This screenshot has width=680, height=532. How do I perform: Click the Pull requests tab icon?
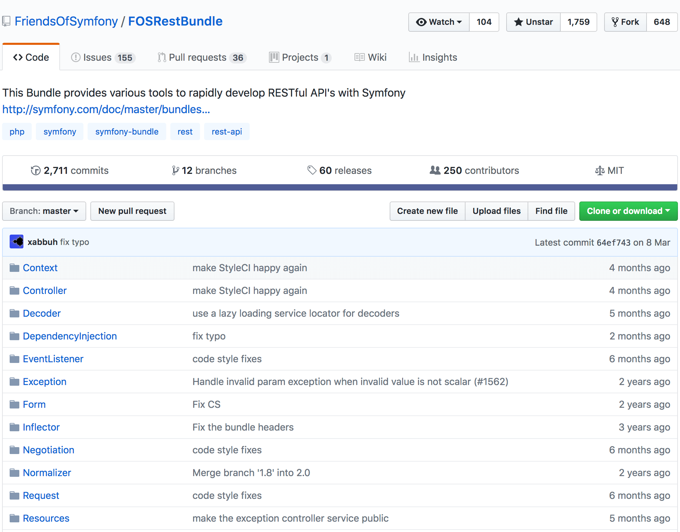(162, 57)
